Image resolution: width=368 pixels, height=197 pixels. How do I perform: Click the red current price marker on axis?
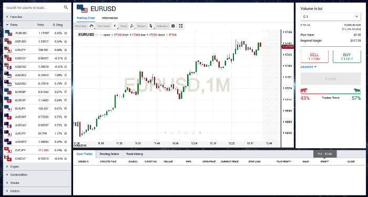[287, 47]
